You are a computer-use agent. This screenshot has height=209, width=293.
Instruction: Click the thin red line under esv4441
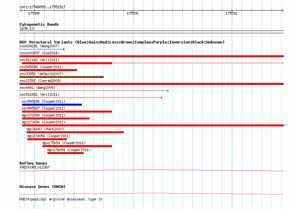pyautogui.click(x=94, y=91)
